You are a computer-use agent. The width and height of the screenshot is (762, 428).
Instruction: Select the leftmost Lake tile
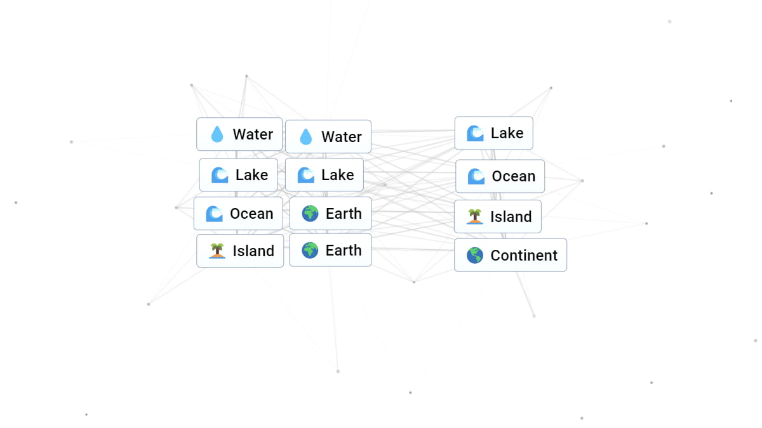point(238,174)
